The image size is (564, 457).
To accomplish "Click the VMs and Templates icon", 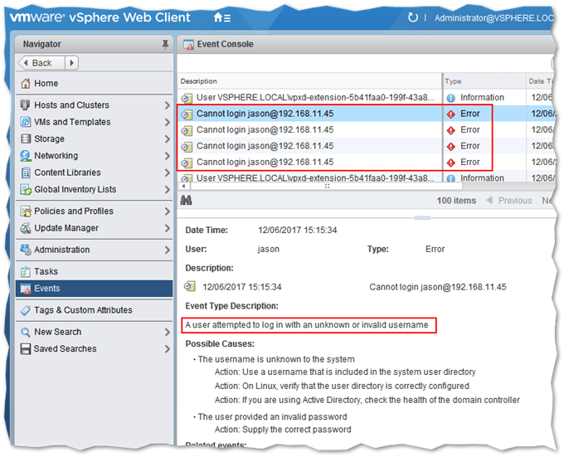I will 26,122.
